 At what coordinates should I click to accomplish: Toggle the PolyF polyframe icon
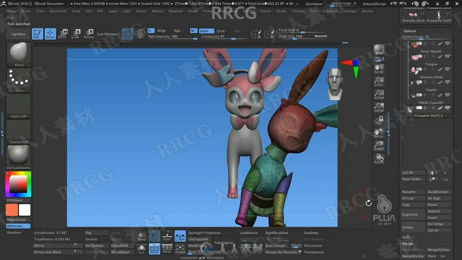[154, 249]
